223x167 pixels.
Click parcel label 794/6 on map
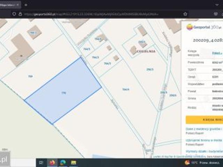click(98, 39)
